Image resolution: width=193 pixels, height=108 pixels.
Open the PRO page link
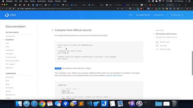point(131,15)
